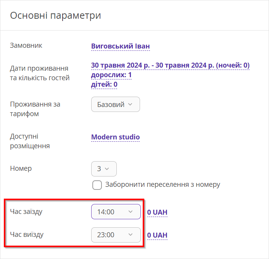This screenshot has height=259, width=269.
Task: Open the check-out time 23:00 dropdown
Action: click(116, 235)
